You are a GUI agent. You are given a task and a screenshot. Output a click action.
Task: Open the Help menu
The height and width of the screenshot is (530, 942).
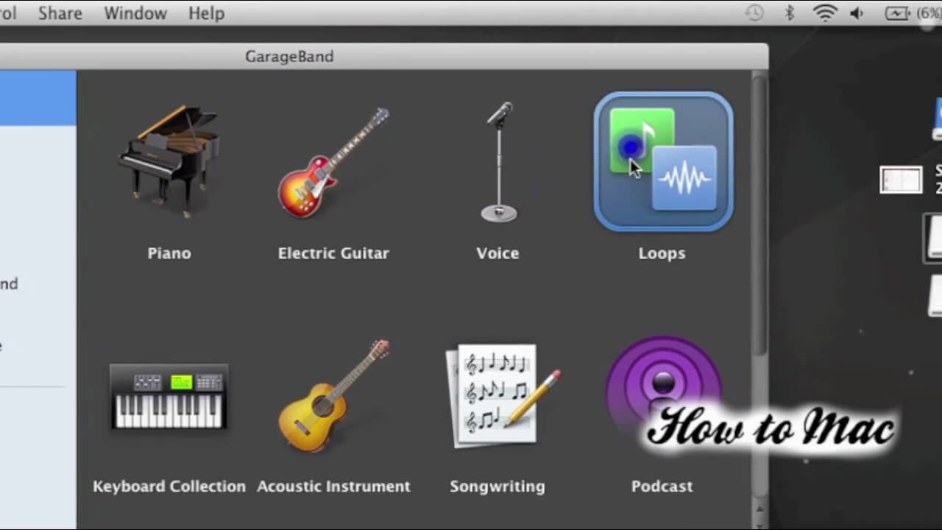[206, 13]
